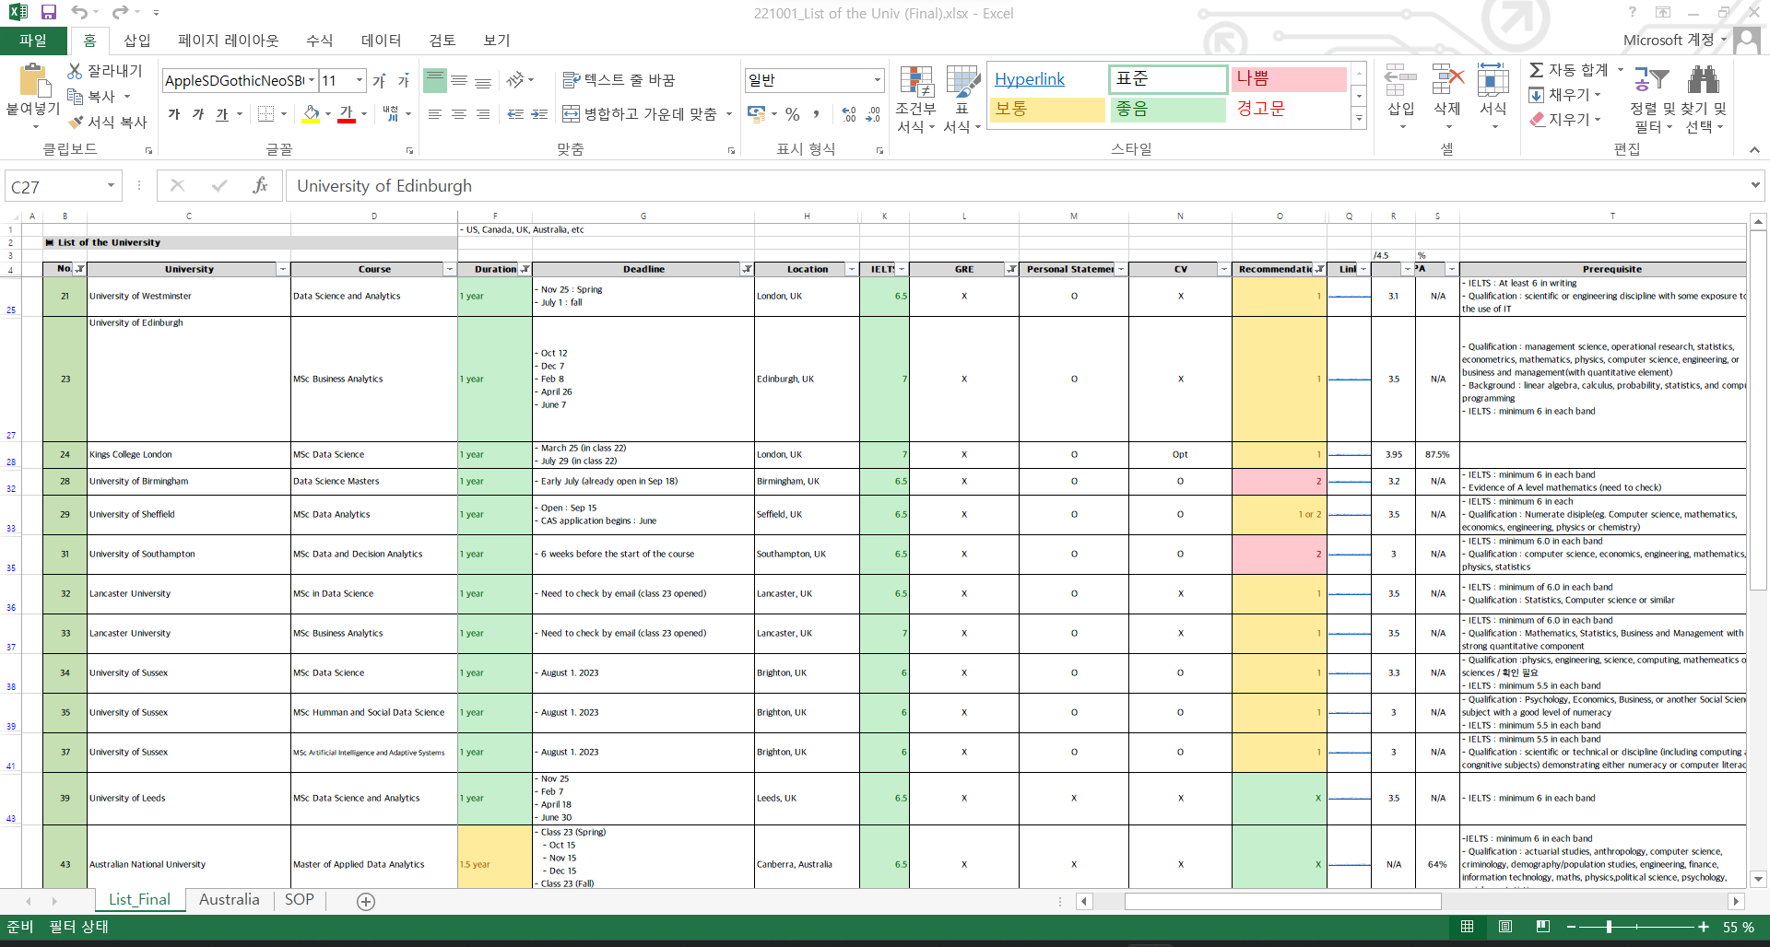Click the insert function fx icon
Image resolution: width=1770 pixels, height=947 pixels.
tap(261, 186)
